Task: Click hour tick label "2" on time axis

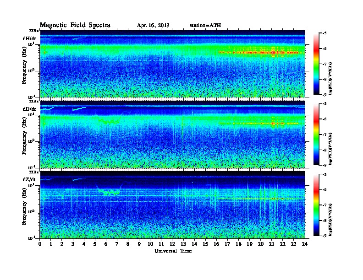Action: pyautogui.click(x=62, y=244)
